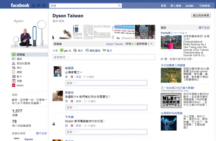Screen dimensions: 216x141
Task: Click the 78 people talking count
Action: pos(14,121)
